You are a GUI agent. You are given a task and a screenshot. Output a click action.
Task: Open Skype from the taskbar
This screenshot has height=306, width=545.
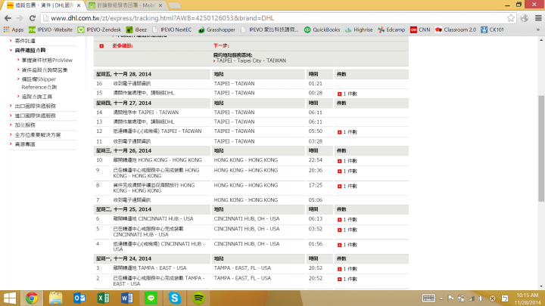175,298
